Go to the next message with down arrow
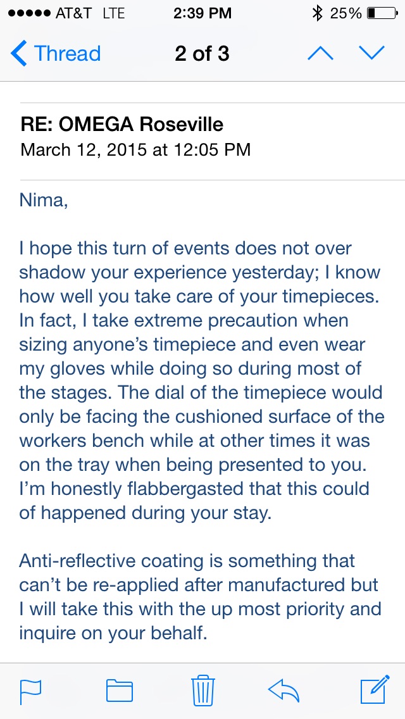 pyautogui.click(x=371, y=54)
